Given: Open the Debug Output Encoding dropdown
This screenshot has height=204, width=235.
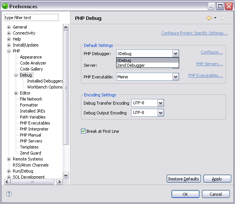Looking at the screenshot, I should pyautogui.click(x=161, y=112).
